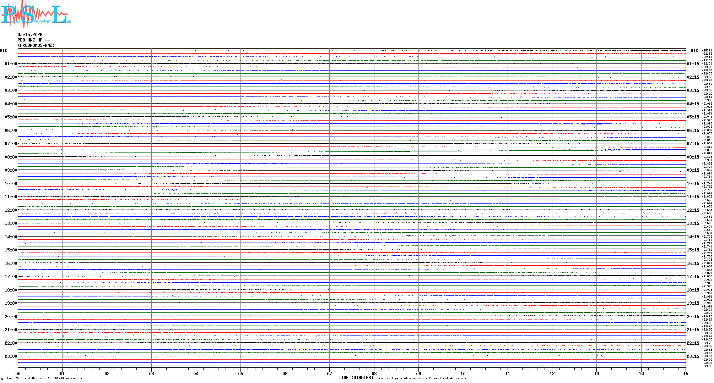Click the Mar15,2026 date label
Screen dimensions: 714x383
point(30,35)
